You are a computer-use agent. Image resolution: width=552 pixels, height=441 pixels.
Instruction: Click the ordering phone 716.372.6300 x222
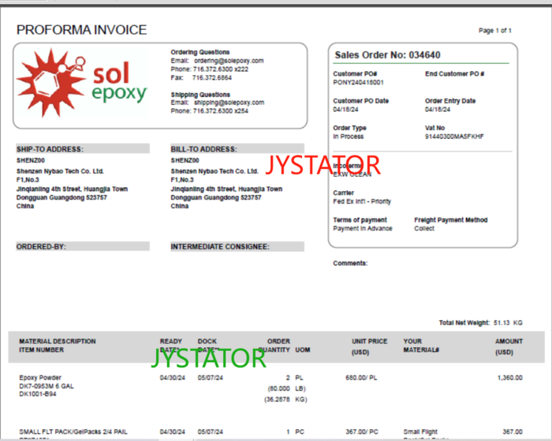coord(220,69)
